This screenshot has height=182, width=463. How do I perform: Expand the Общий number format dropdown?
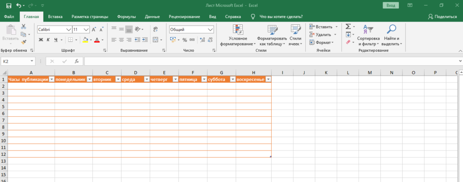210,29
